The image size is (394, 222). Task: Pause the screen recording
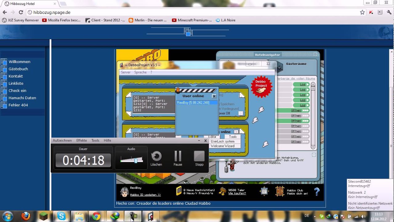[x=178, y=156]
